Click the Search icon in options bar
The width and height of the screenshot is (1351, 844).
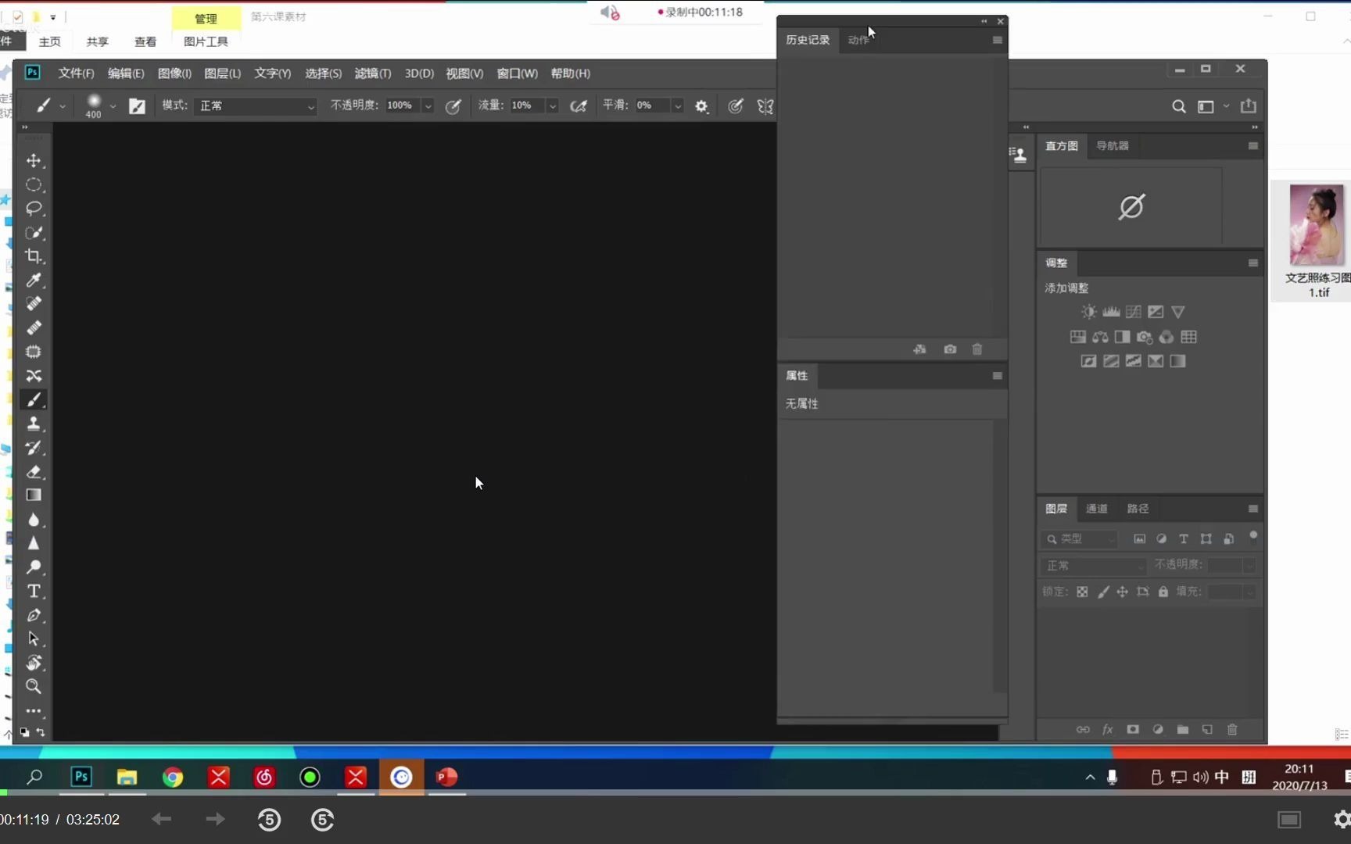pyautogui.click(x=1179, y=106)
